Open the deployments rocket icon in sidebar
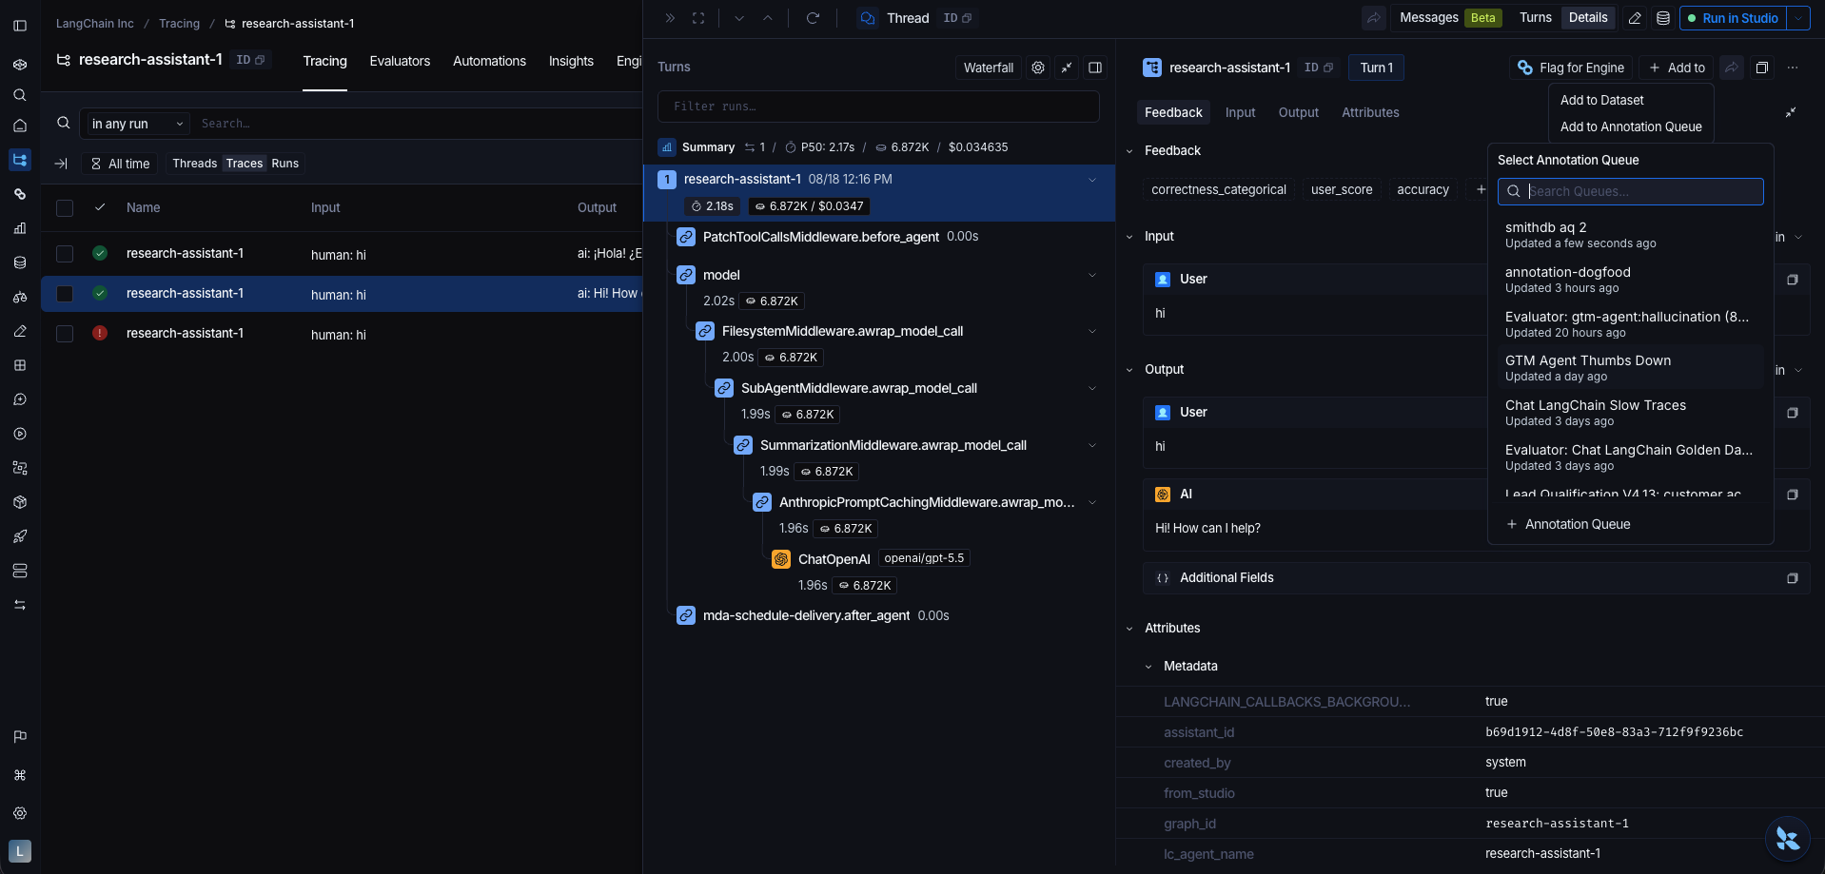 coord(20,536)
